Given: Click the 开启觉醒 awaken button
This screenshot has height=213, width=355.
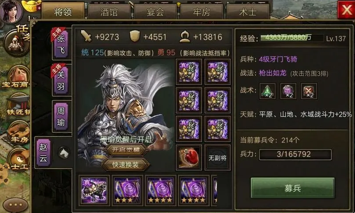Looking at the screenshot, I should tap(126, 150).
